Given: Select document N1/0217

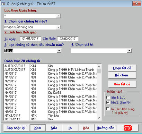Looking at the screenshot, I should pyautogui.click(x=51, y=77).
